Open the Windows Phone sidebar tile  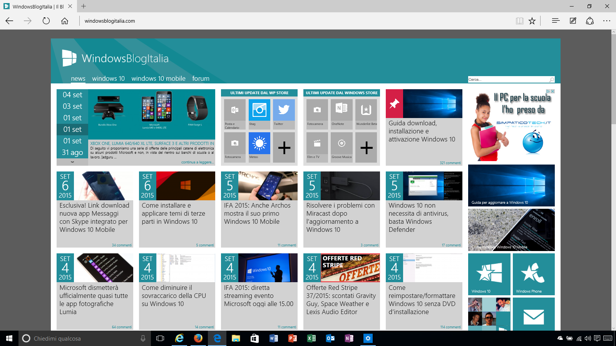click(534, 274)
